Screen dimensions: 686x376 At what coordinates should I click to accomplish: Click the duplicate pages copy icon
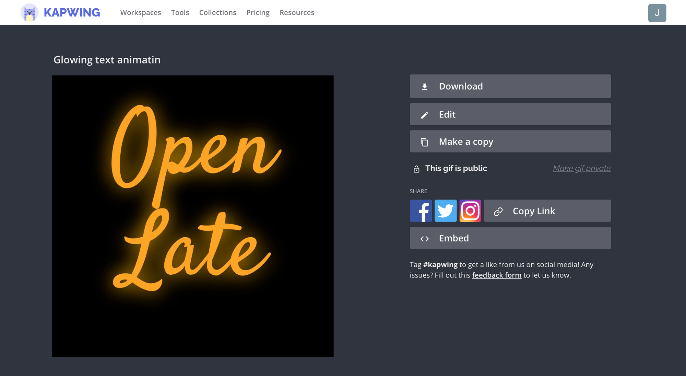click(x=424, y=142)
